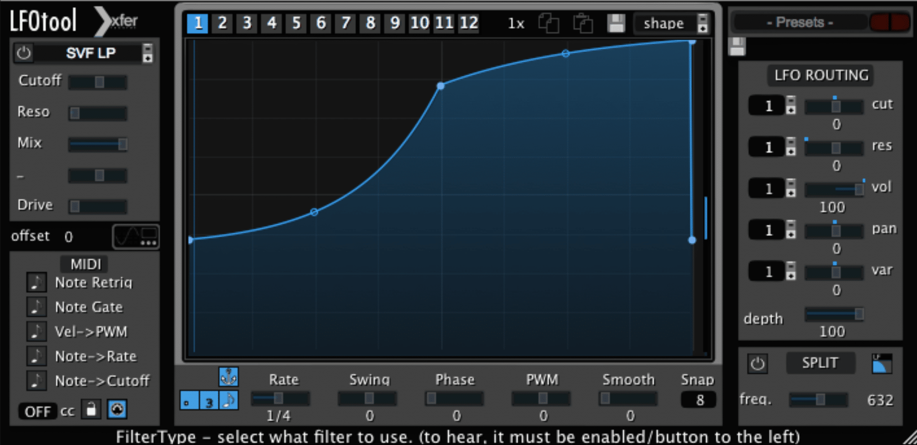Click the pan routing amount slider

tap(834, 231)
